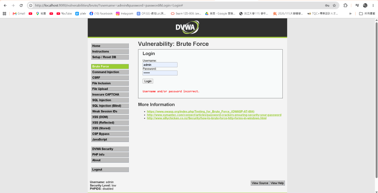Focus the Username input field
The height and width of the screenshot is (193, 378).
click(x=160, y=65)
